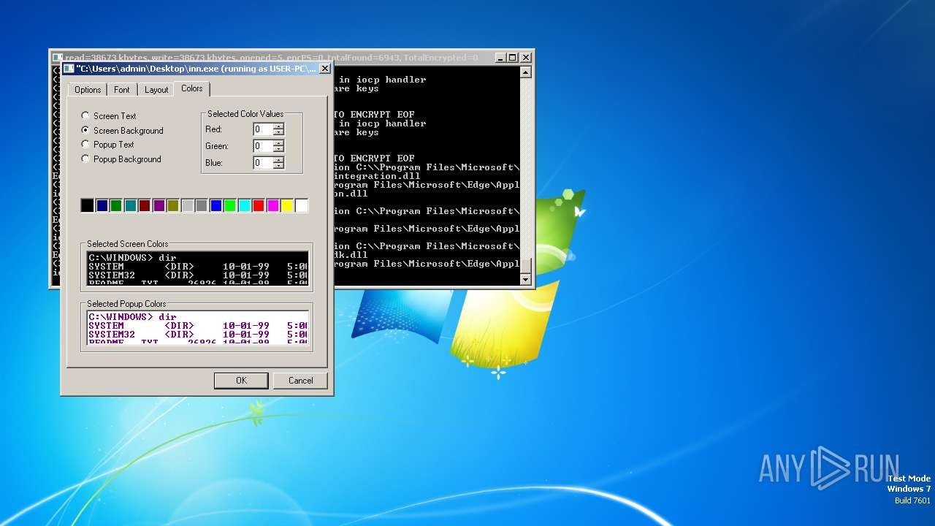
Task: Pick the bright green color swatch
Action: [x=230, y=206]
